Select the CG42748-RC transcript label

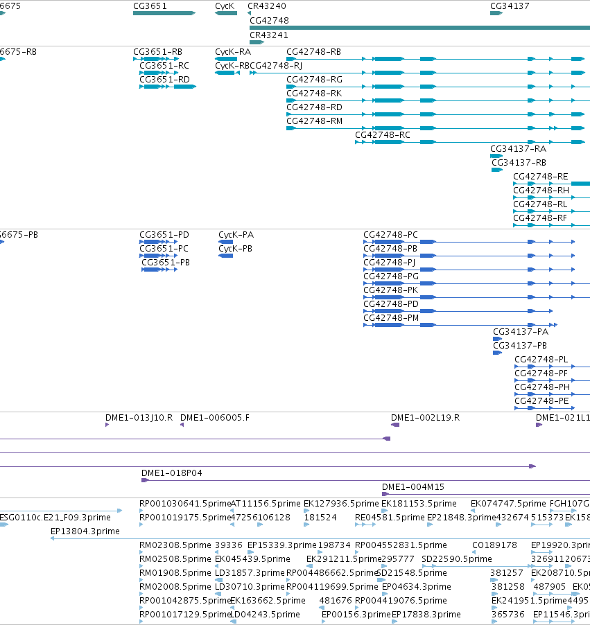click(x=383, y=134)
